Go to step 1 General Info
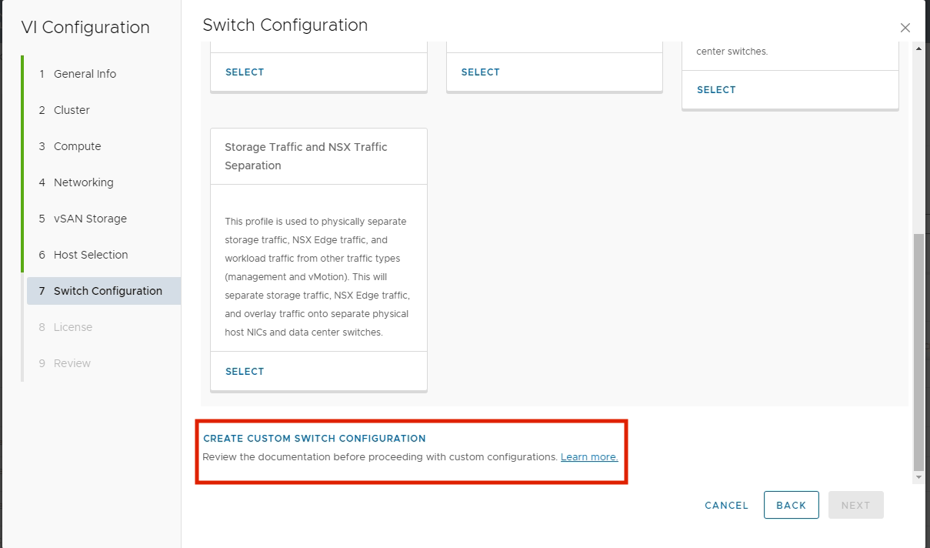Screen dimensions: 930x548 click(x=85, y=74)
